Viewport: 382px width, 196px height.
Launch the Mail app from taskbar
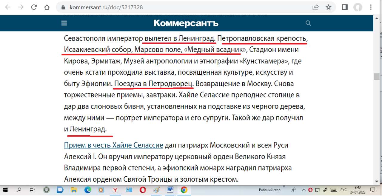pyautogui.click(x=60, y=190)
